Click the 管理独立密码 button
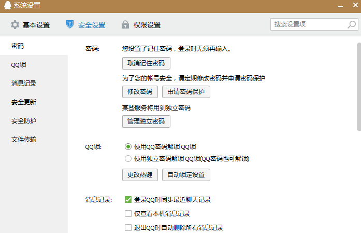 [146, 121]
